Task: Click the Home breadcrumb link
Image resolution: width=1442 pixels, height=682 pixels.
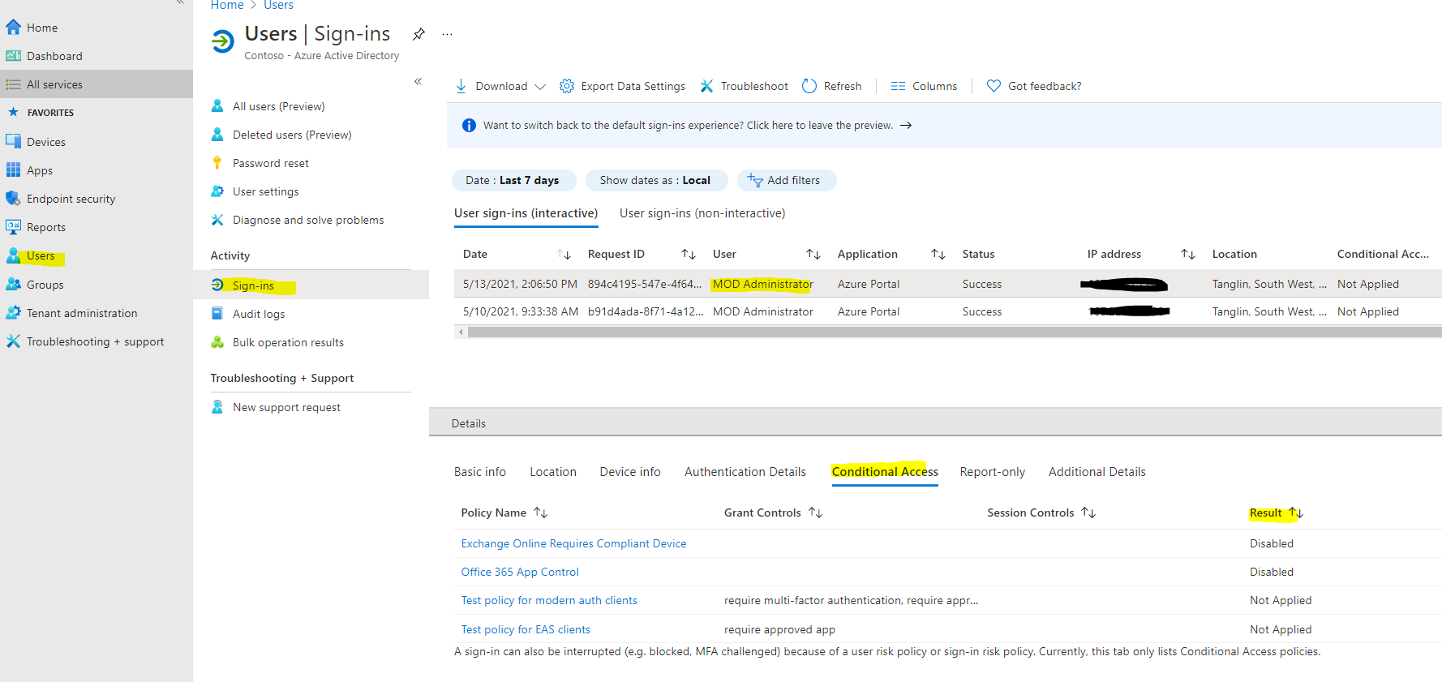Action: pyautogui.click(x=227, y=6)
